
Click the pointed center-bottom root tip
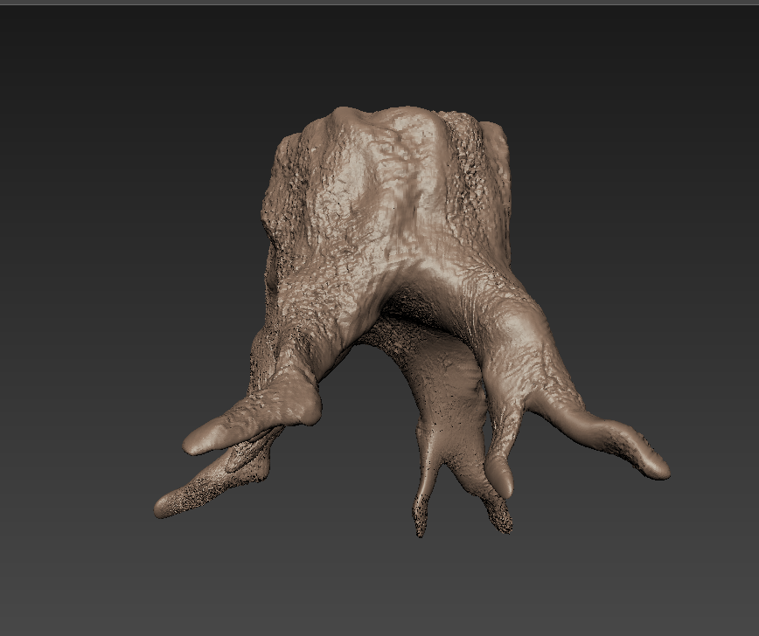(421, 520)
